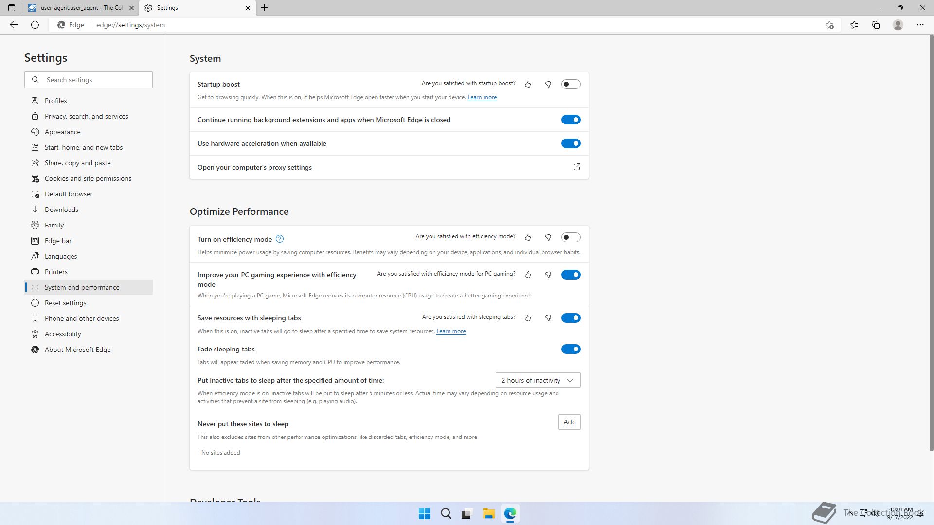
Task: Select Start, home, and new tabs
Action: click(89, 147)
